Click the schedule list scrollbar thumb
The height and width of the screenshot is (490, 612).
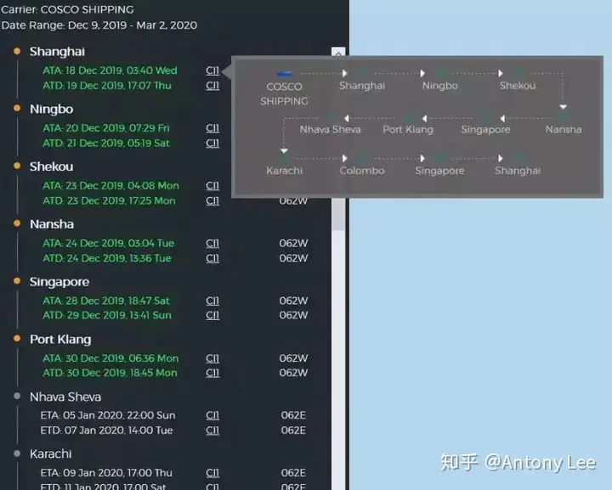(338, 214)
